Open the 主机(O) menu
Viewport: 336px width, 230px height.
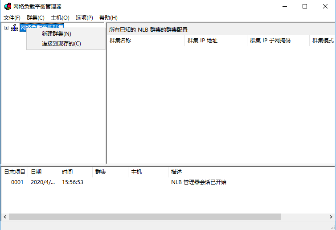[x=60, y=17]
